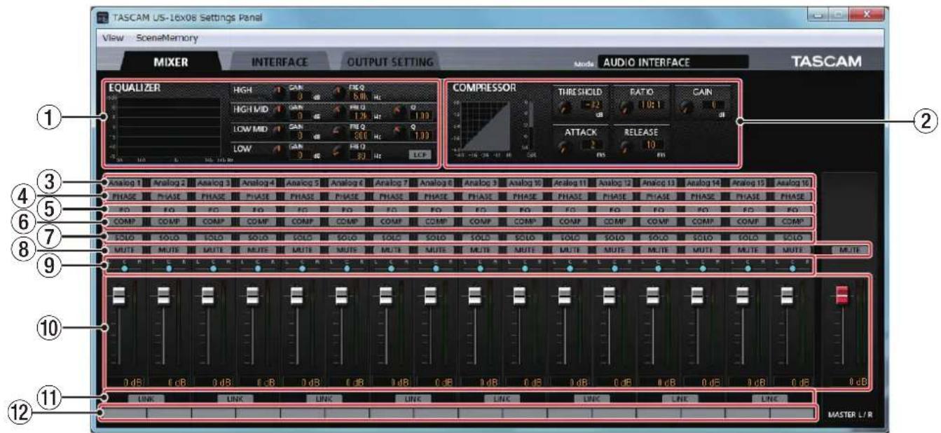941x433 pixels.
Task: Click the channel name box under Analog 16
Action: 792,413
